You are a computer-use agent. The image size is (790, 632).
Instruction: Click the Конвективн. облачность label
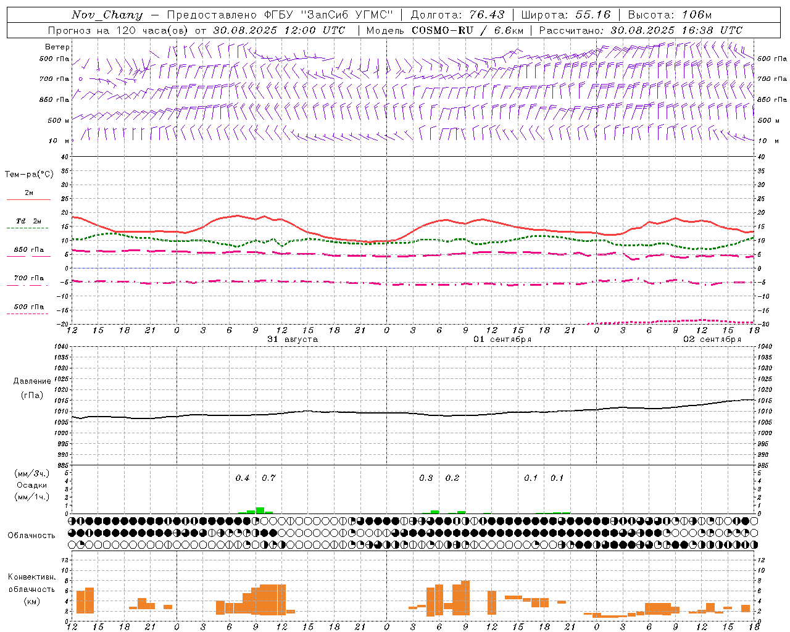coord(32,583)
